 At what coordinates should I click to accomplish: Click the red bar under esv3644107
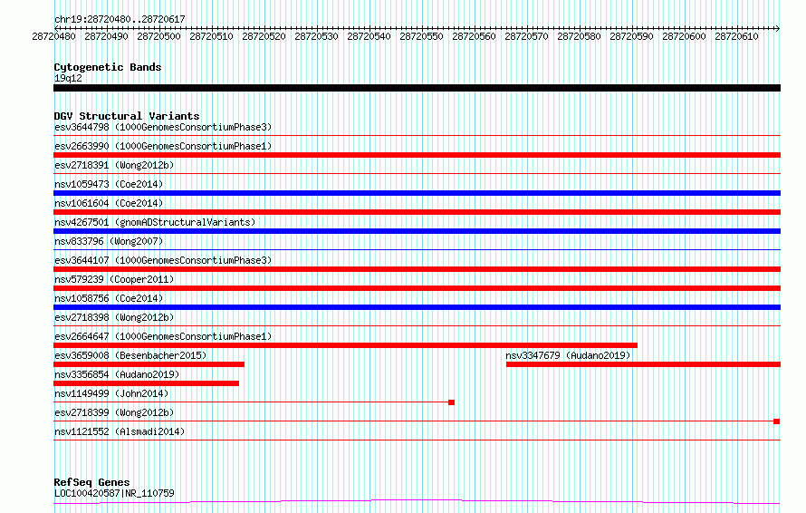[x=417, y=269]
